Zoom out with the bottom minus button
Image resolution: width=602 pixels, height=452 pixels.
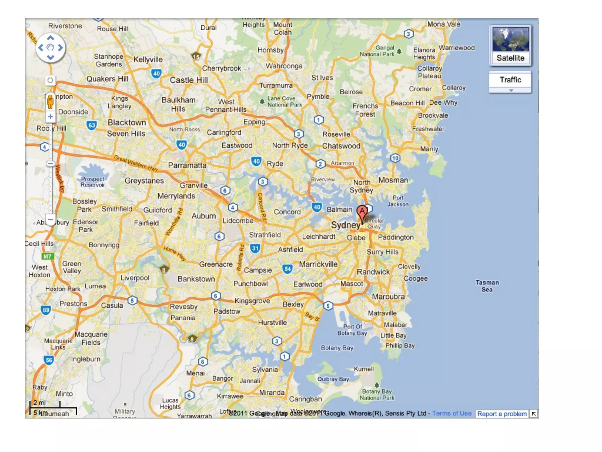point(51,220)
